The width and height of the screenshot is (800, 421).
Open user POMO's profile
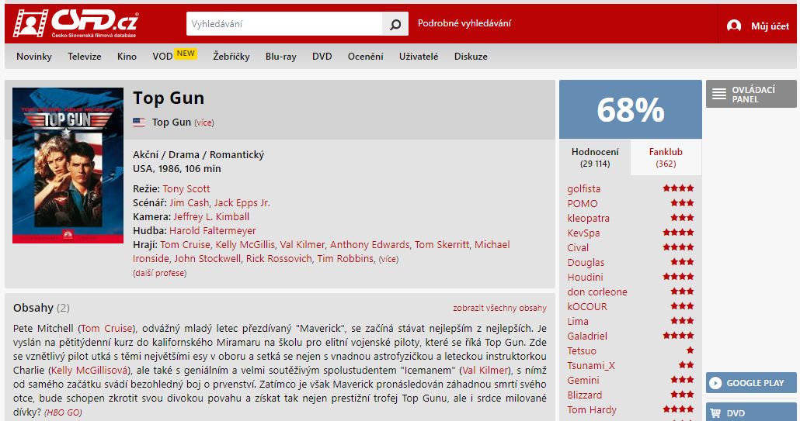coord(583,204)
